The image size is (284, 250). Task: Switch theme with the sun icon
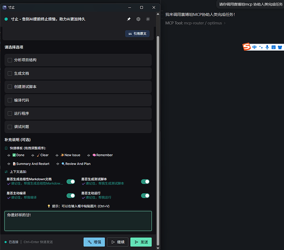[148, 19]
